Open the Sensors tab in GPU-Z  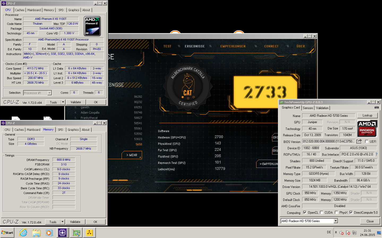point(308,108)
